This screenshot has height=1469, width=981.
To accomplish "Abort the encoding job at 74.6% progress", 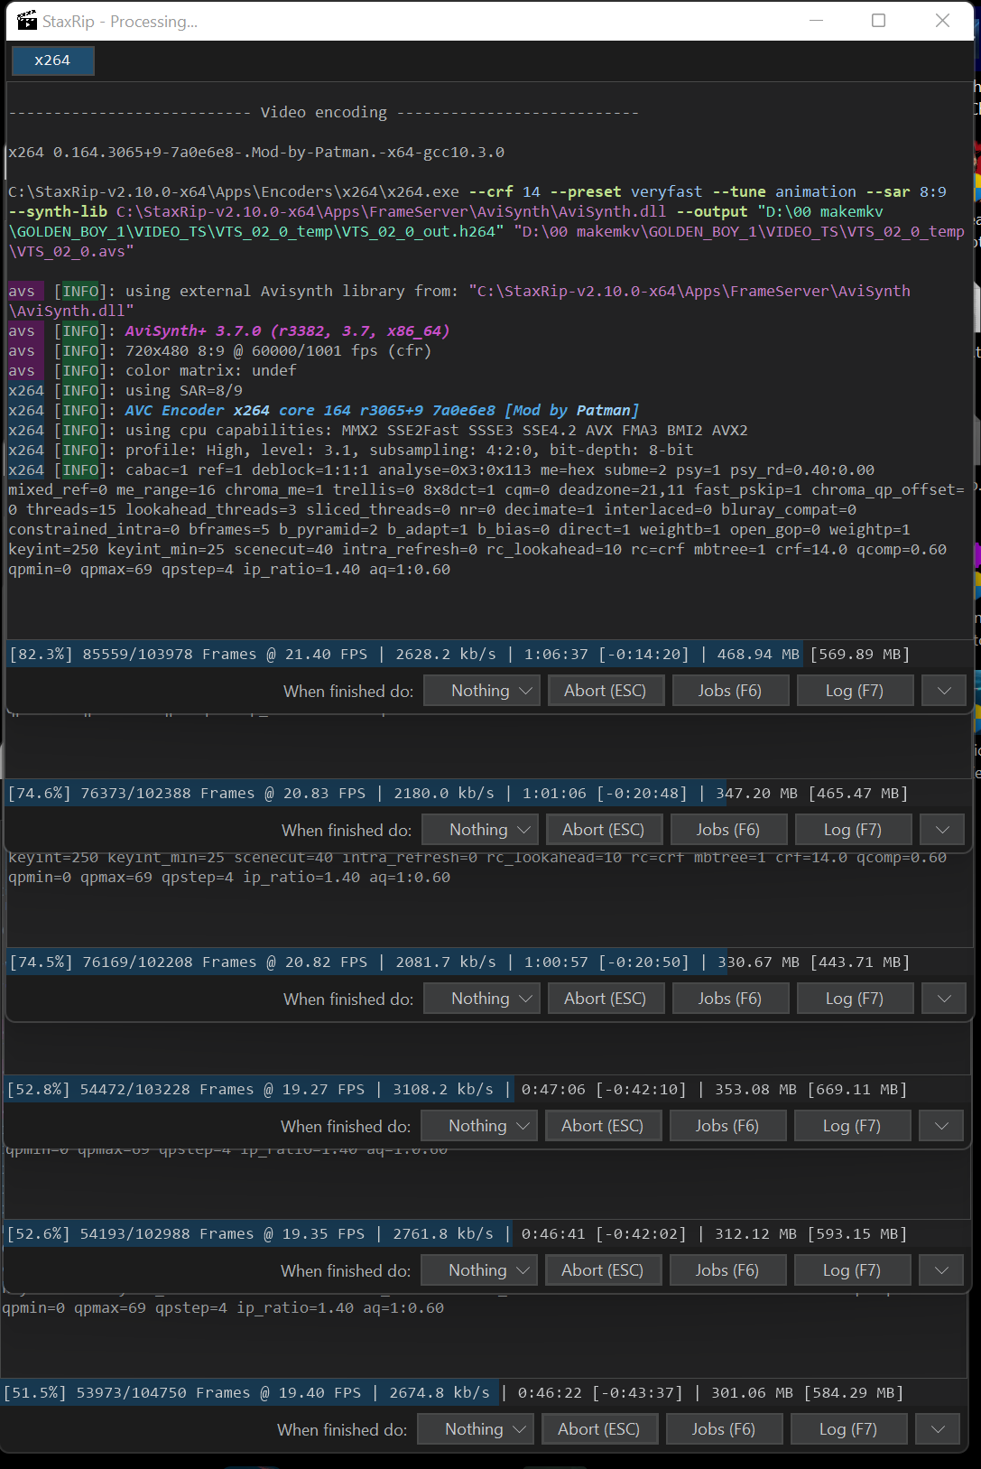I will click(x=603, y=830).
